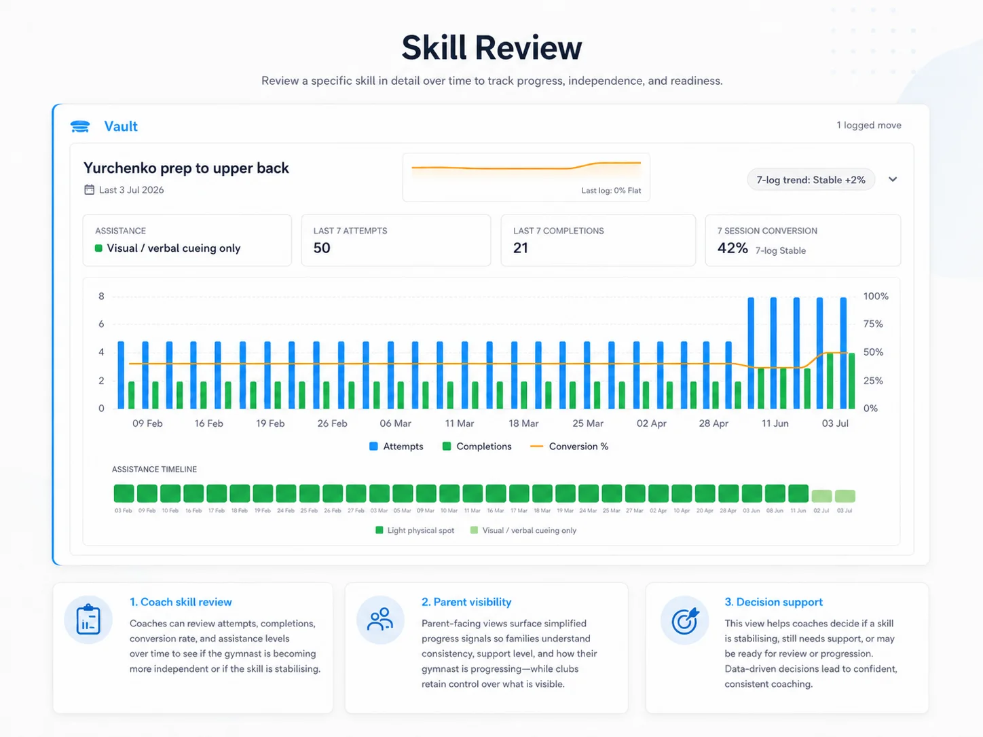Open the conversion sparkline mini chart
Viewport: 983px width, 737px height.
coord(526,178)
